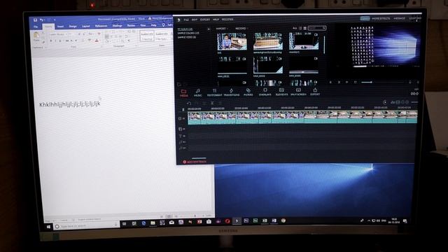Open the OVERLAYS tab
The width and height of the screenshot is (448, 252).
[265, 92]
